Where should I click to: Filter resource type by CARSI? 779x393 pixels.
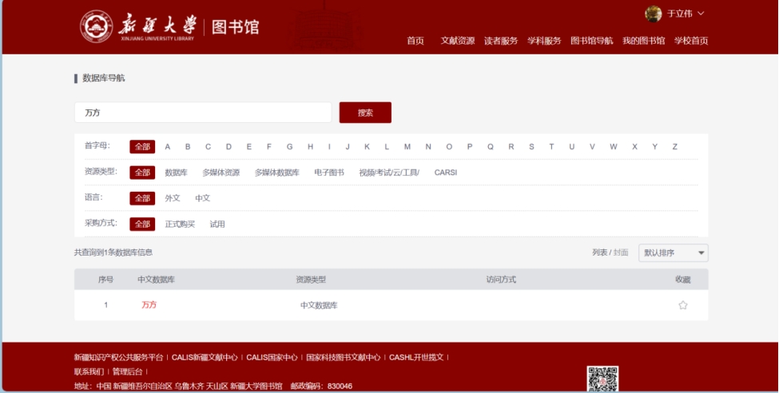tap(446, 173)
